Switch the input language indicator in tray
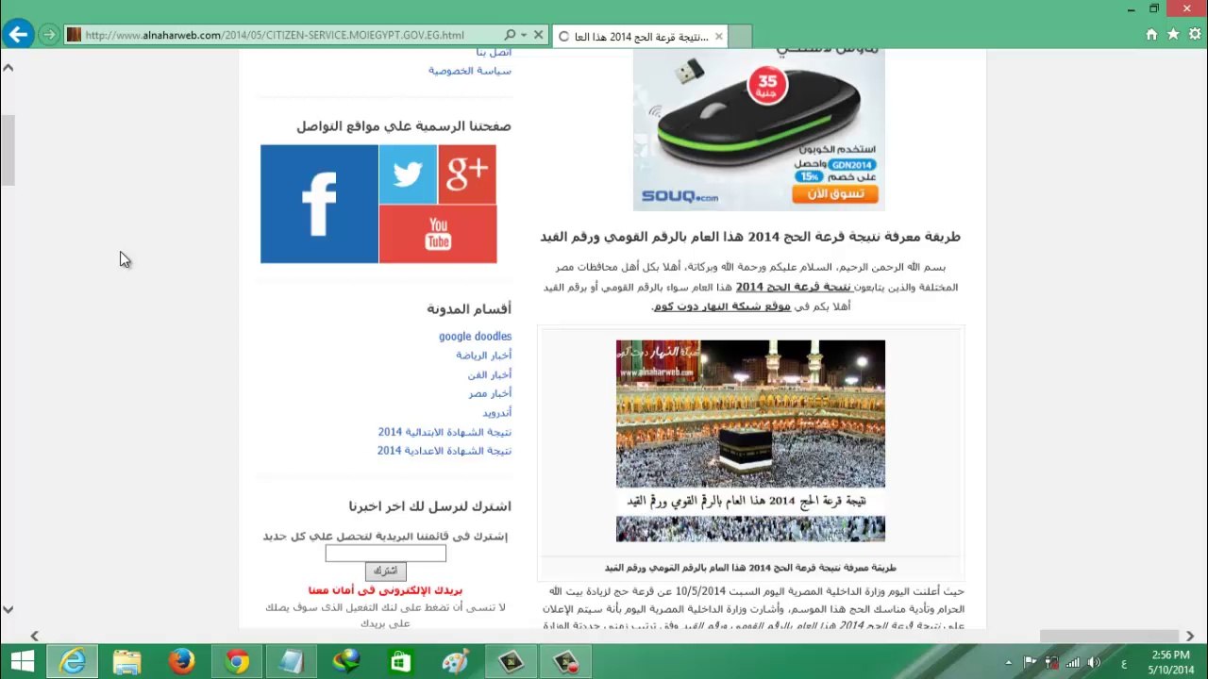1208x679 pixels. [1124, 662]
